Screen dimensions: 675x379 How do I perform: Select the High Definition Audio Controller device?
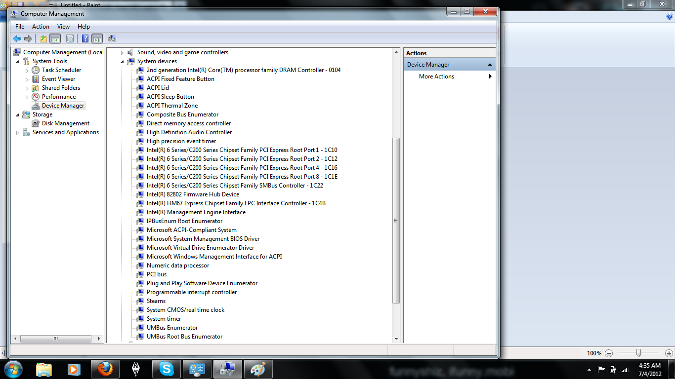pos(189,132)
